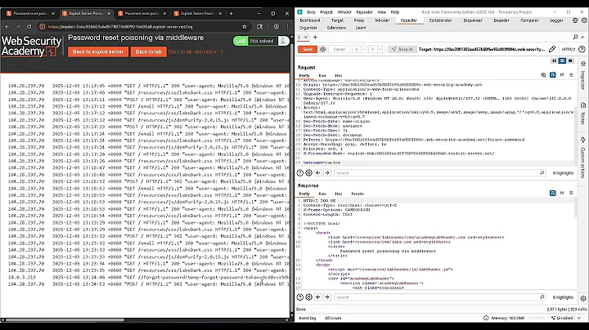
Task: Edit target with the pencil icon
Action: [x=552, y=49]
